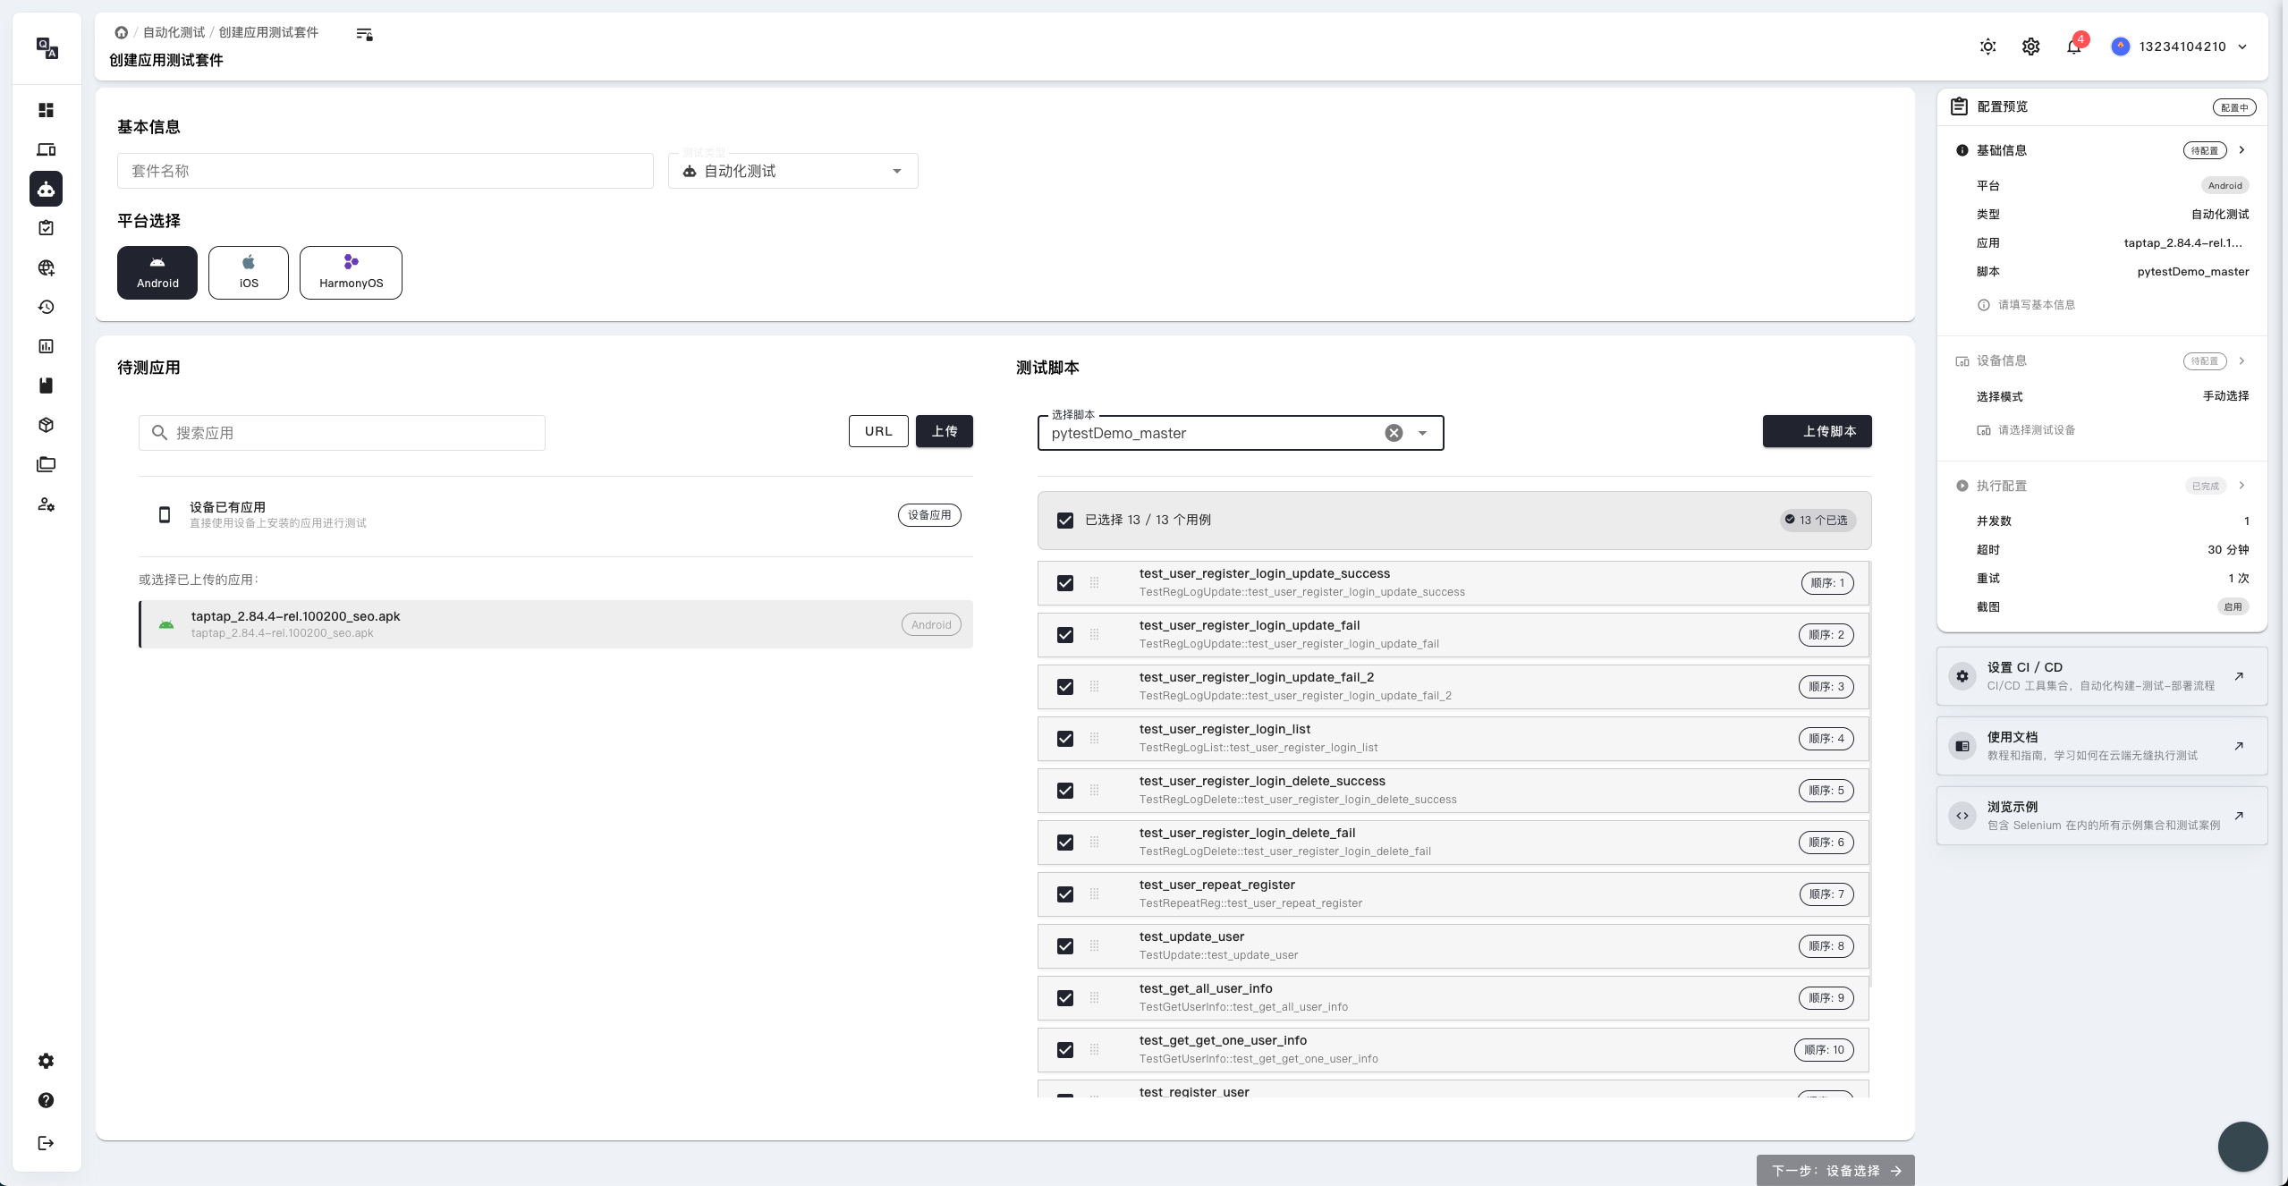The height and width of the screenshot is (1186, 2288).
Task: Select the iOS platform tab
Action: pyautogui.click(x=249, y=273)
